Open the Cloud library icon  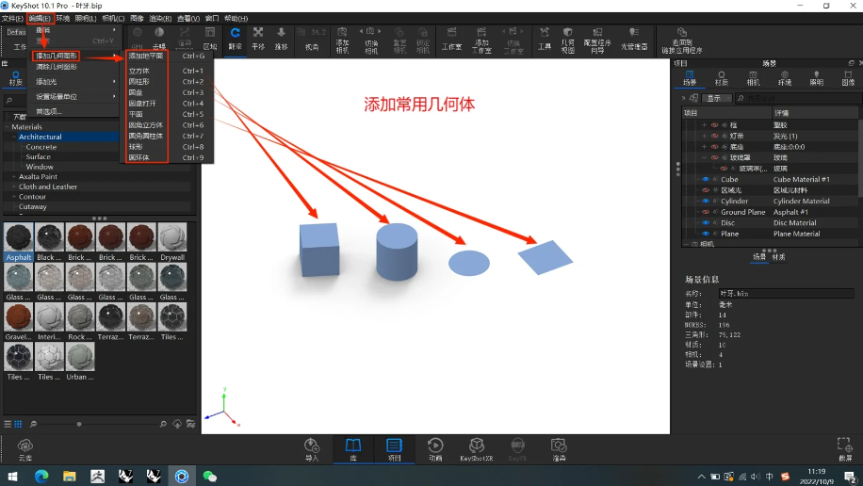click(25, 446)
